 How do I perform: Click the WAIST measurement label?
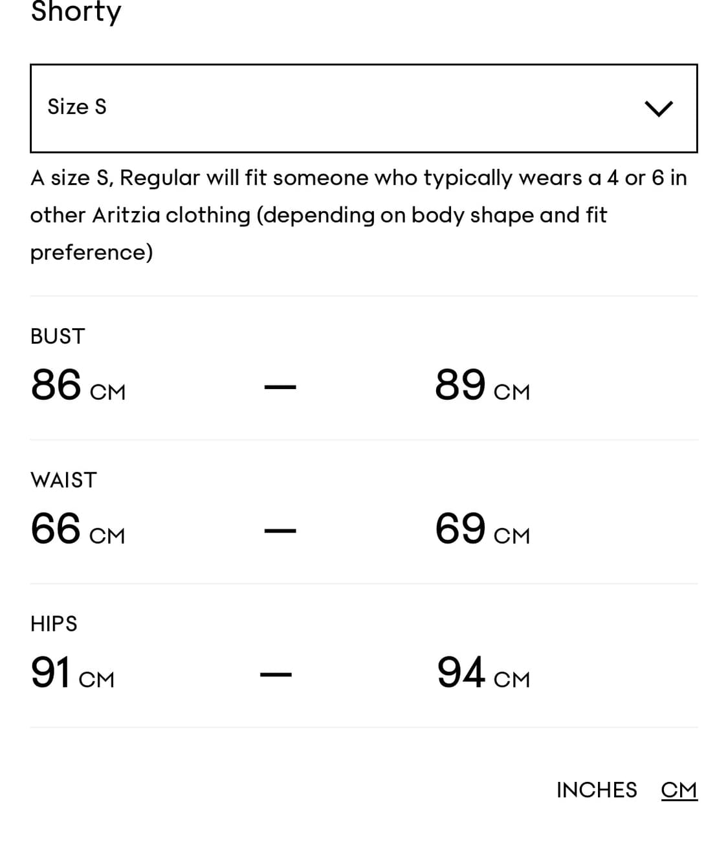pos(63,480)
